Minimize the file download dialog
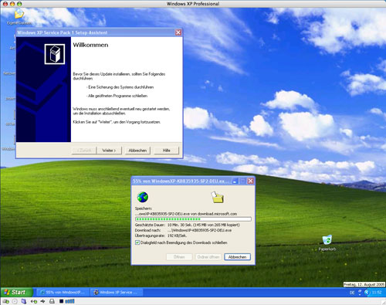The height and width of the screenshot is (305, 386). pos(235,181)
